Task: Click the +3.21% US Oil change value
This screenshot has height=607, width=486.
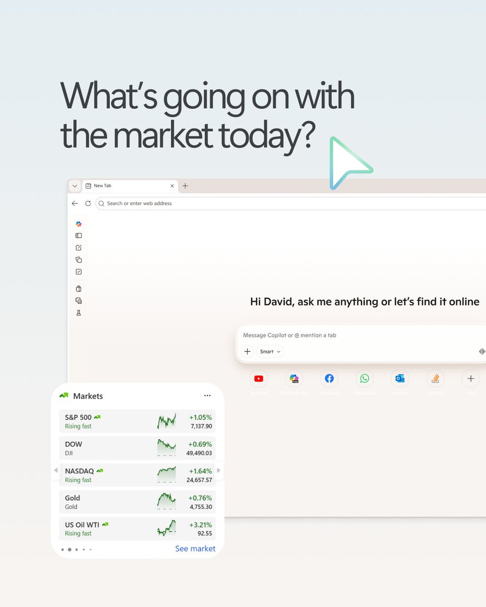Action: point(200,525)
